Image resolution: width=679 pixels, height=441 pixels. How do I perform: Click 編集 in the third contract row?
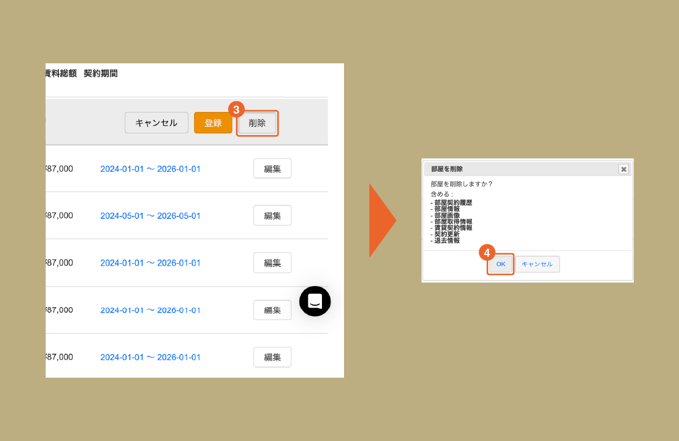272,263
